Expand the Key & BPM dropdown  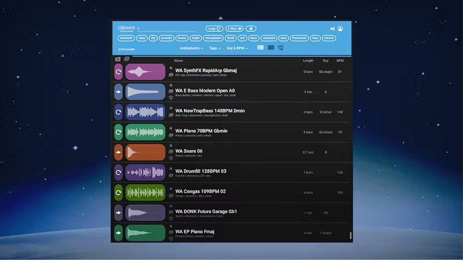point(237,48)
